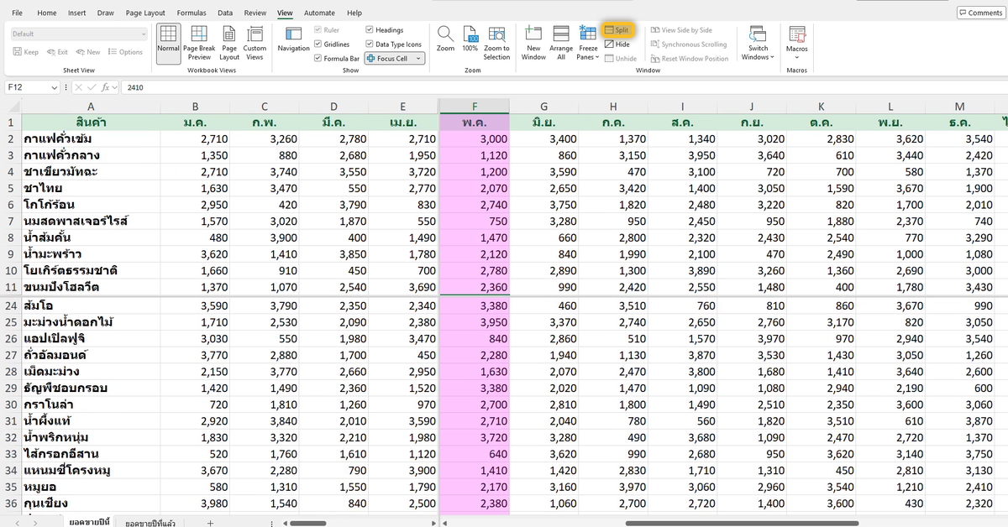Viewport: 1008px width, 527px height.
Task: Reset zoom to 100%
Action: pos(470,39)
